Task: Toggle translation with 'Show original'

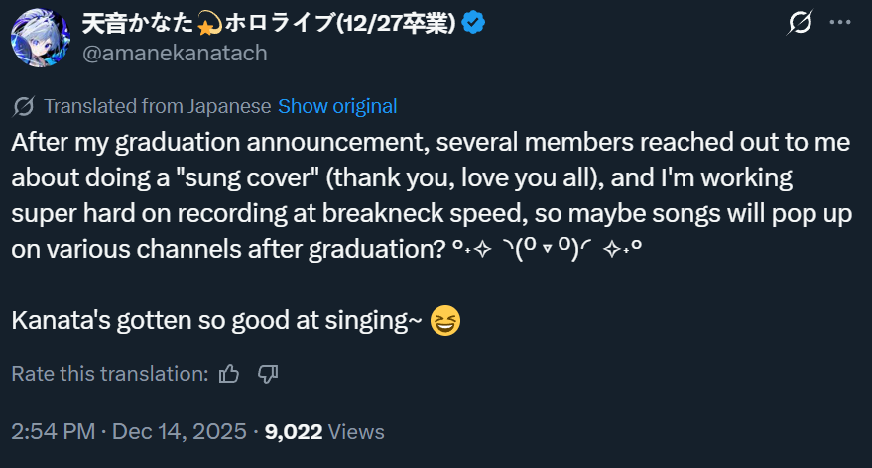Action: click(x=337, y=106)
